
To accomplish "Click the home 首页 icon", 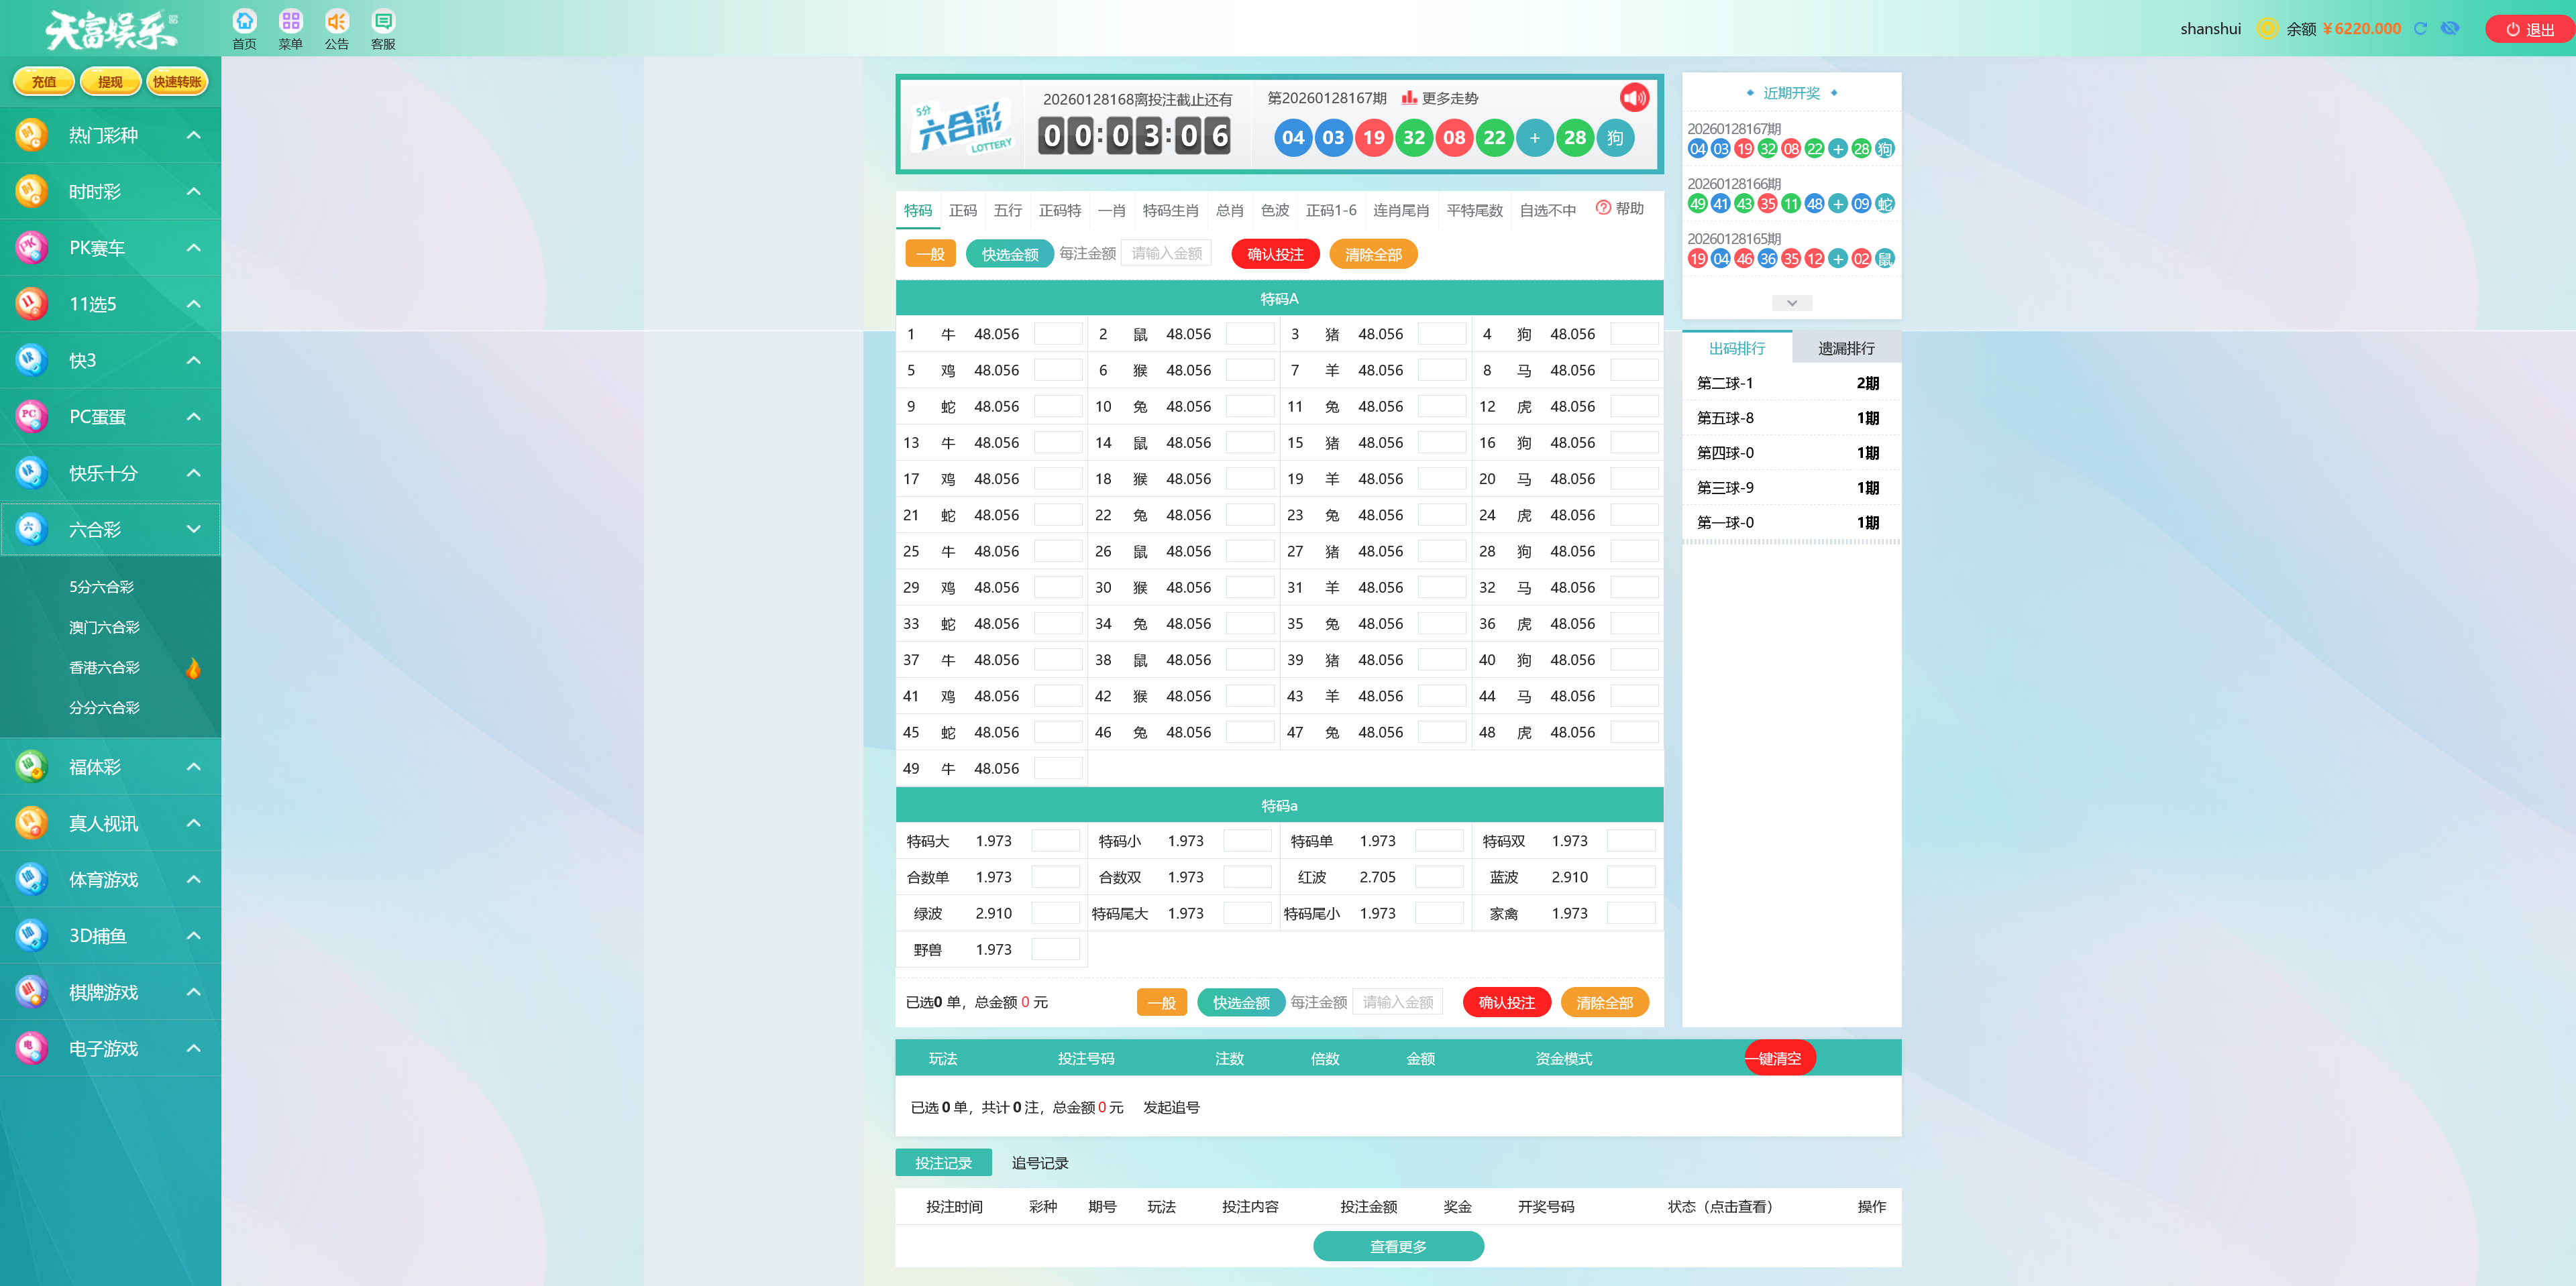I will point(244,21).
